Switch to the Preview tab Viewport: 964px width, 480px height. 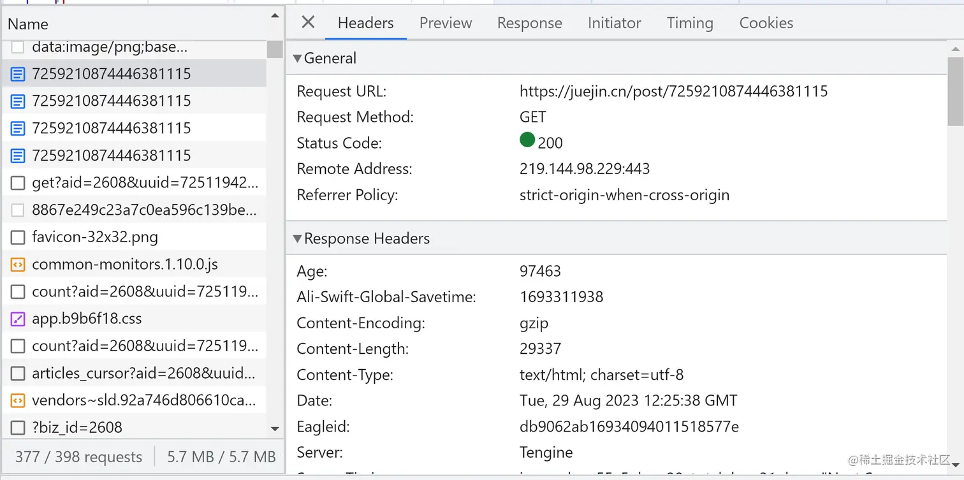point(445,23)
